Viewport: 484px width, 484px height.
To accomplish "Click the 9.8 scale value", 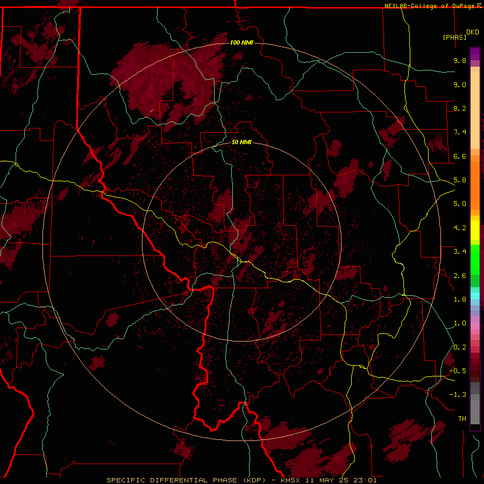I will (x=460, y=60).
